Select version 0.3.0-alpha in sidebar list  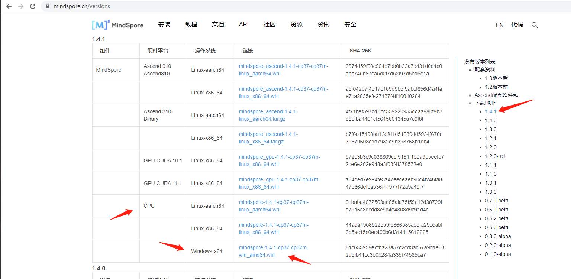[498, 236]
